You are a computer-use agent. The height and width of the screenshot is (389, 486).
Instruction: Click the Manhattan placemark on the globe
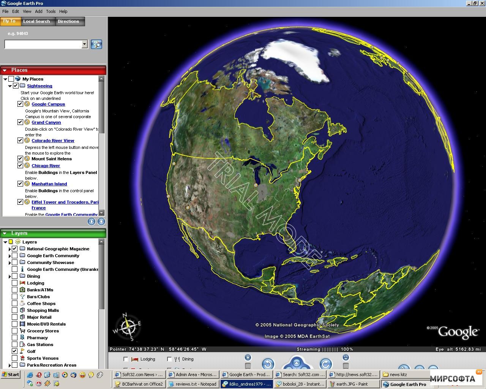click(300, 180)
